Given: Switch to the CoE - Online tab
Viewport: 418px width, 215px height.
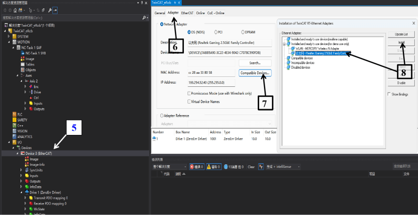Looking at the screenshot, I should click(x=216, y=13).
